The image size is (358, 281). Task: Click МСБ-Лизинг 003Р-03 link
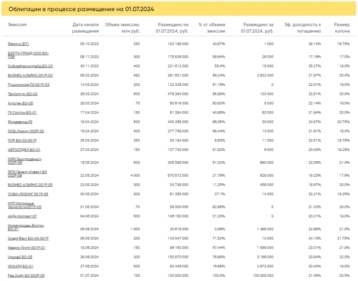[26, 131]
